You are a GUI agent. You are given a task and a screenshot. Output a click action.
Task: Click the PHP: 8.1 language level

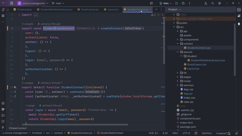[154, 133]
